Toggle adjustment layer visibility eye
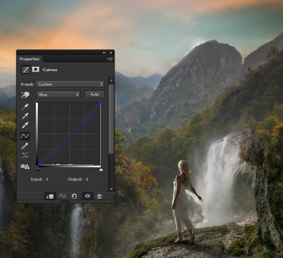Screen dimensions: 283x258 click(x=87, y=196)
